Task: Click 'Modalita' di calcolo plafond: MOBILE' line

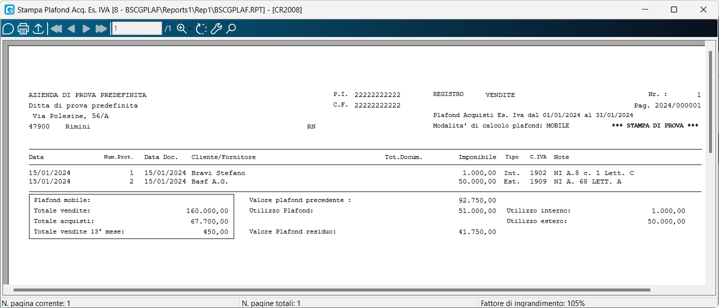Action: coord(501,125)
